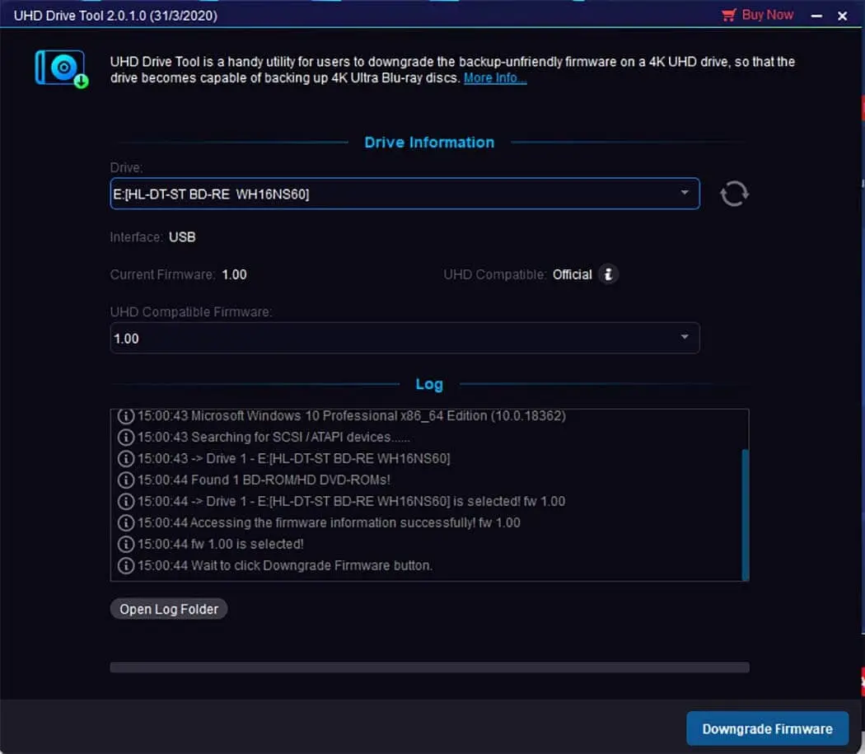Click info icon on 'Found 1 BD-ROM' log line
Viewport: 865px width, 754px height.
coord(126,480)
